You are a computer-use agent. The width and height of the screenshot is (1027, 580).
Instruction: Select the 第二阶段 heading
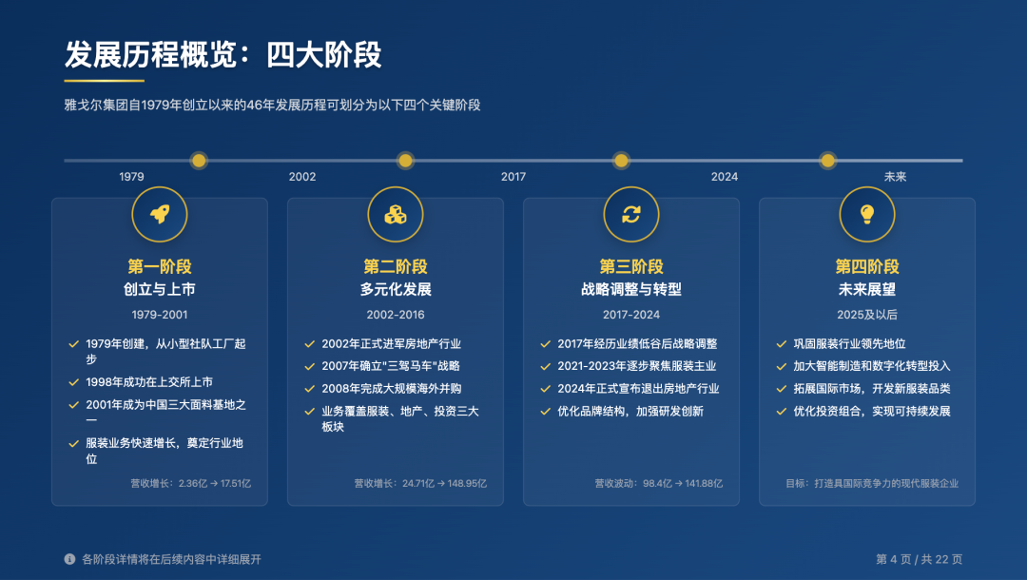point(396,266)
